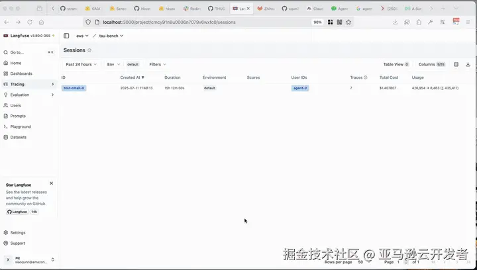This screenshot has height=270, width=477.
Task: Open the browser downloads panel
Action: pos(395,22)
